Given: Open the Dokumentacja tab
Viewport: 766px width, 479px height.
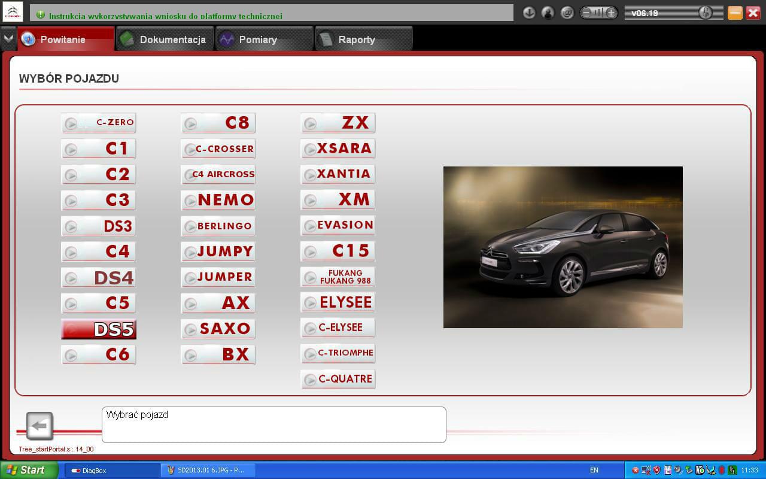Looking at the screenshot, I should pyautogui.click(x=165, y=40).
